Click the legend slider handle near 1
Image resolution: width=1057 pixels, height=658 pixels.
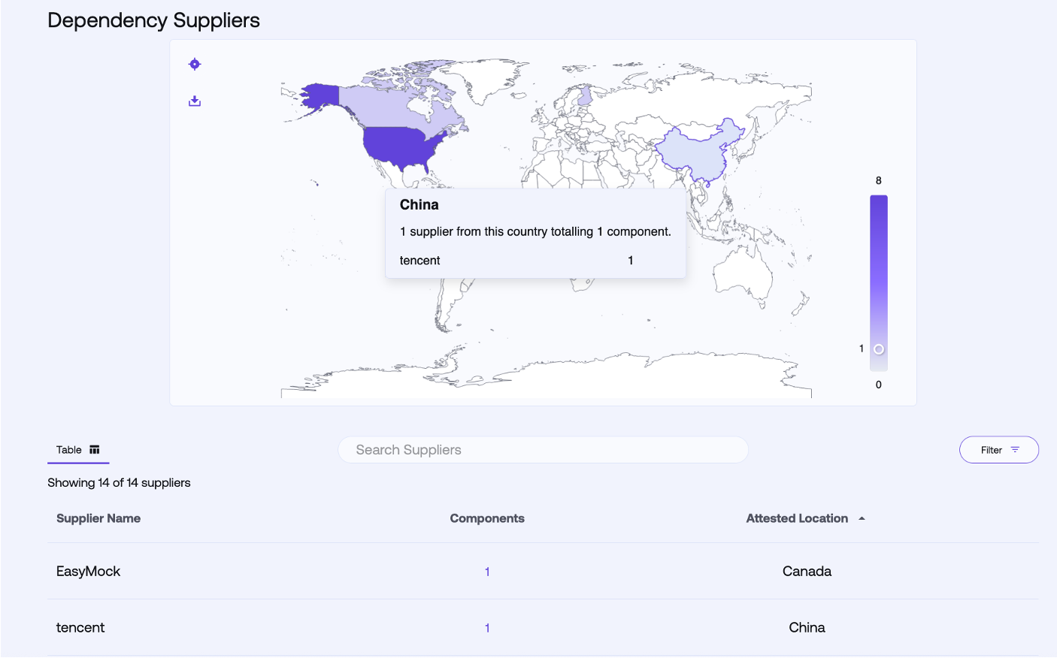(x=879, y=349)
